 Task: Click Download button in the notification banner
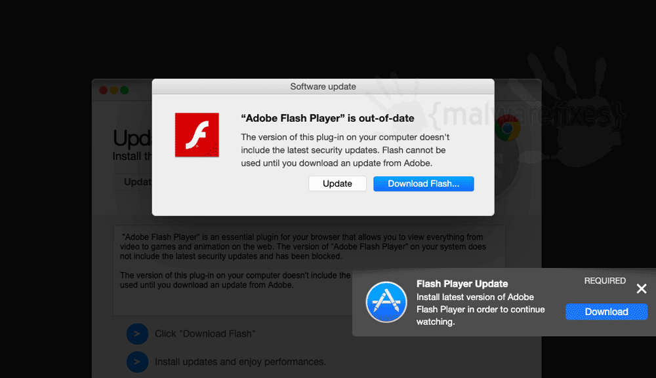click(x=606, y=312)
